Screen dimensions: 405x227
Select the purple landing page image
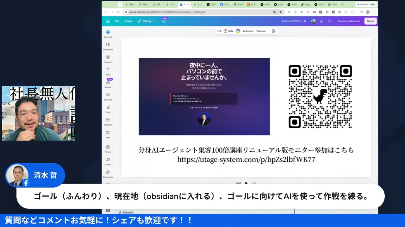pyautogui.click(x=204, y=96)
